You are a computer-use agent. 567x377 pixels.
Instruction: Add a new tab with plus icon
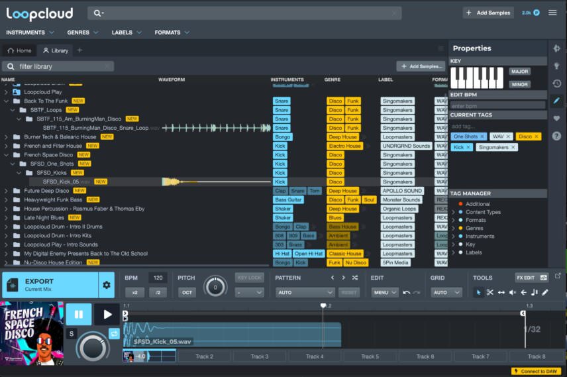[x=79, y=50]
